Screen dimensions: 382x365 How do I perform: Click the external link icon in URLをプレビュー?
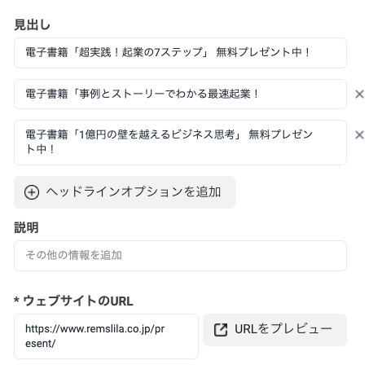pos(221,330)
